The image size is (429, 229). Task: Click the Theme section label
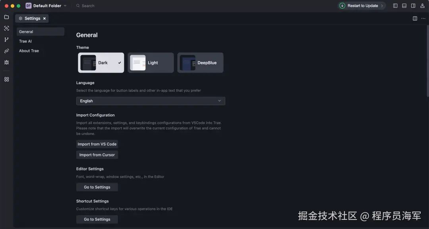tap(83, 48)
